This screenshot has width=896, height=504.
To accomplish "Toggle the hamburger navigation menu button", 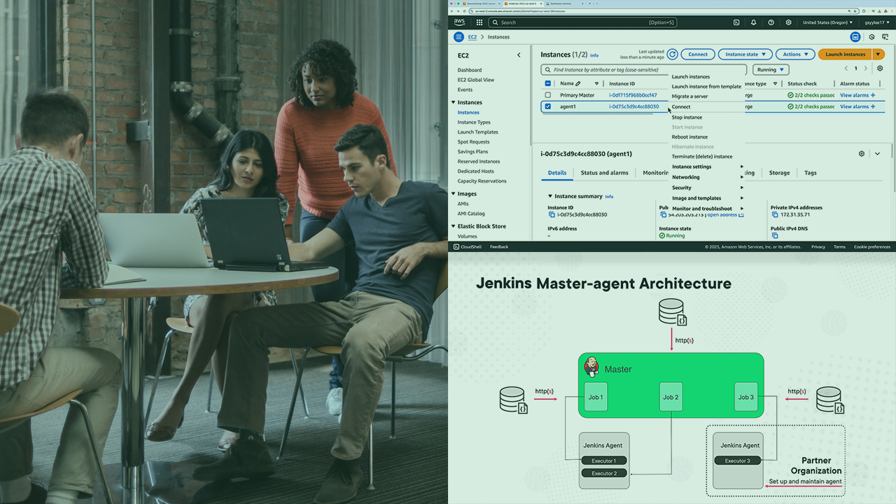I will coord(458,37).
